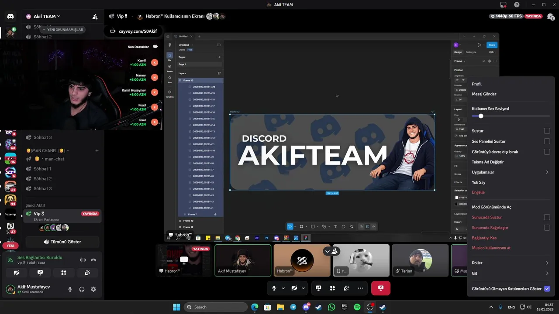
Task: Open activities icon in voice connection panel
Action: tap(64, 273)
